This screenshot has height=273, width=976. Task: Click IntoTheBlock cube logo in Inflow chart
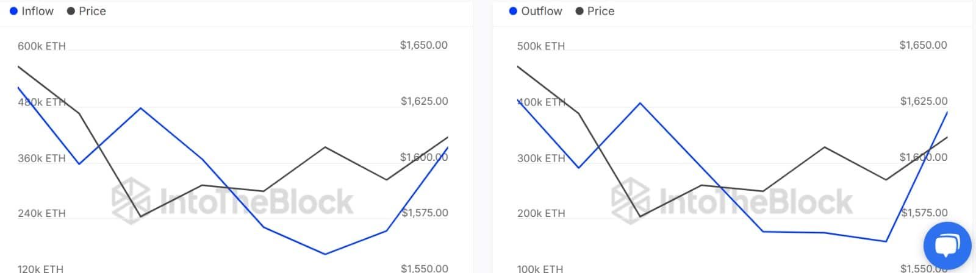point(131,200)
